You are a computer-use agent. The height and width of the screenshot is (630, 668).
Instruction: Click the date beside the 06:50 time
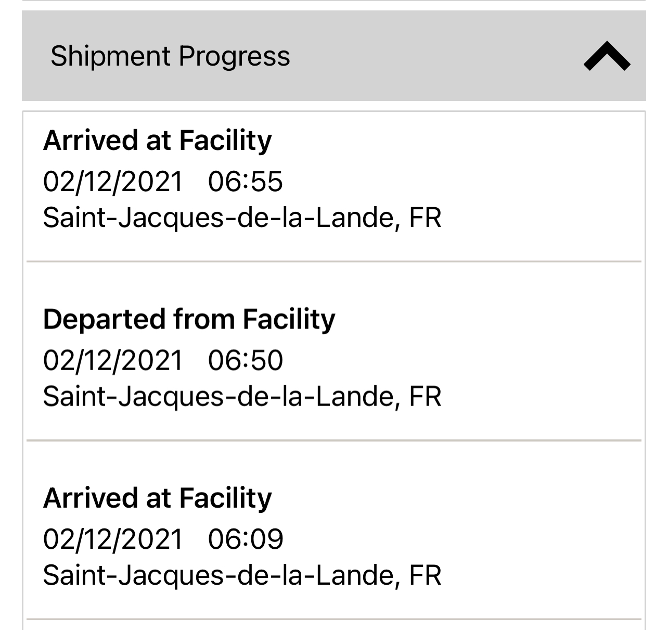113,360
